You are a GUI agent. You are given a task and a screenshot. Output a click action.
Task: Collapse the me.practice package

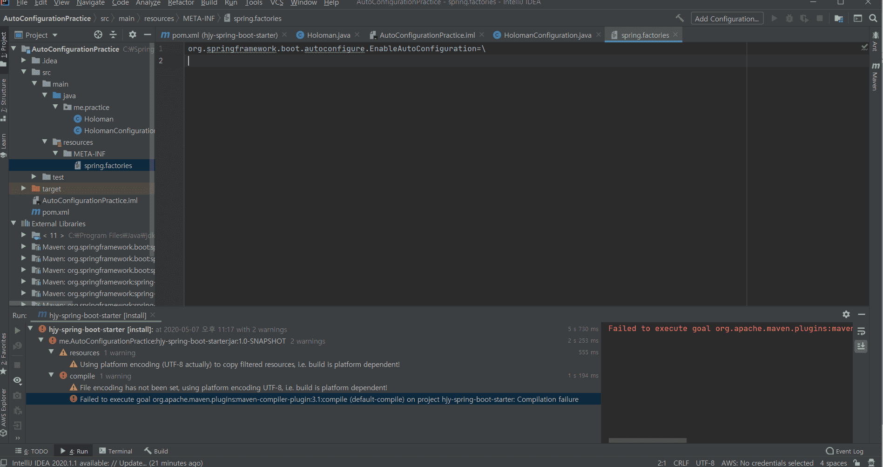click(55, 107)
